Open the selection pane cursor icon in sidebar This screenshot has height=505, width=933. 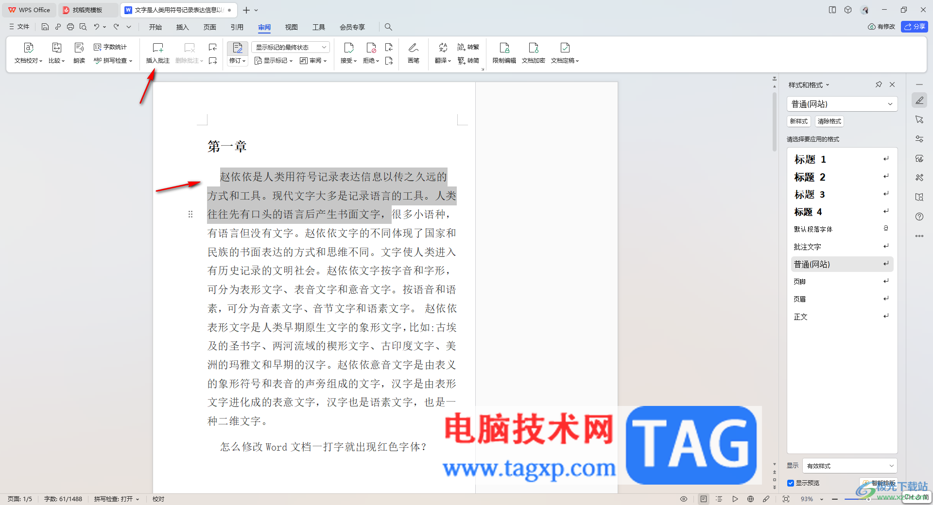tap(919, 119)
